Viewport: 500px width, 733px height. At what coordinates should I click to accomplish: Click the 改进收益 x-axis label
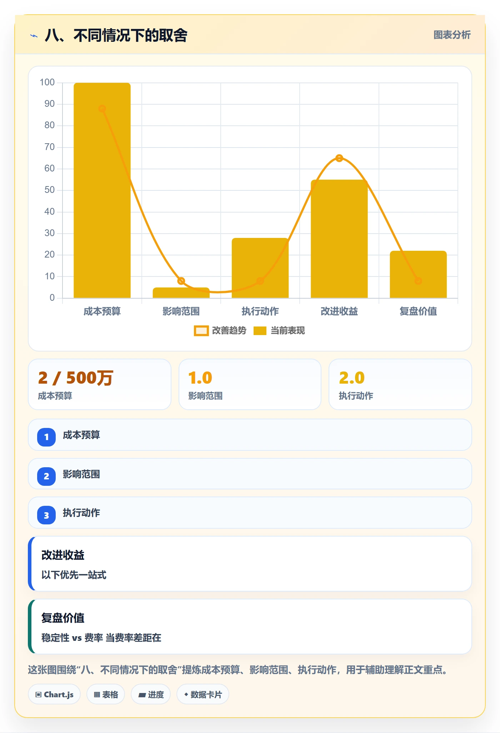(x=339, y=311)
